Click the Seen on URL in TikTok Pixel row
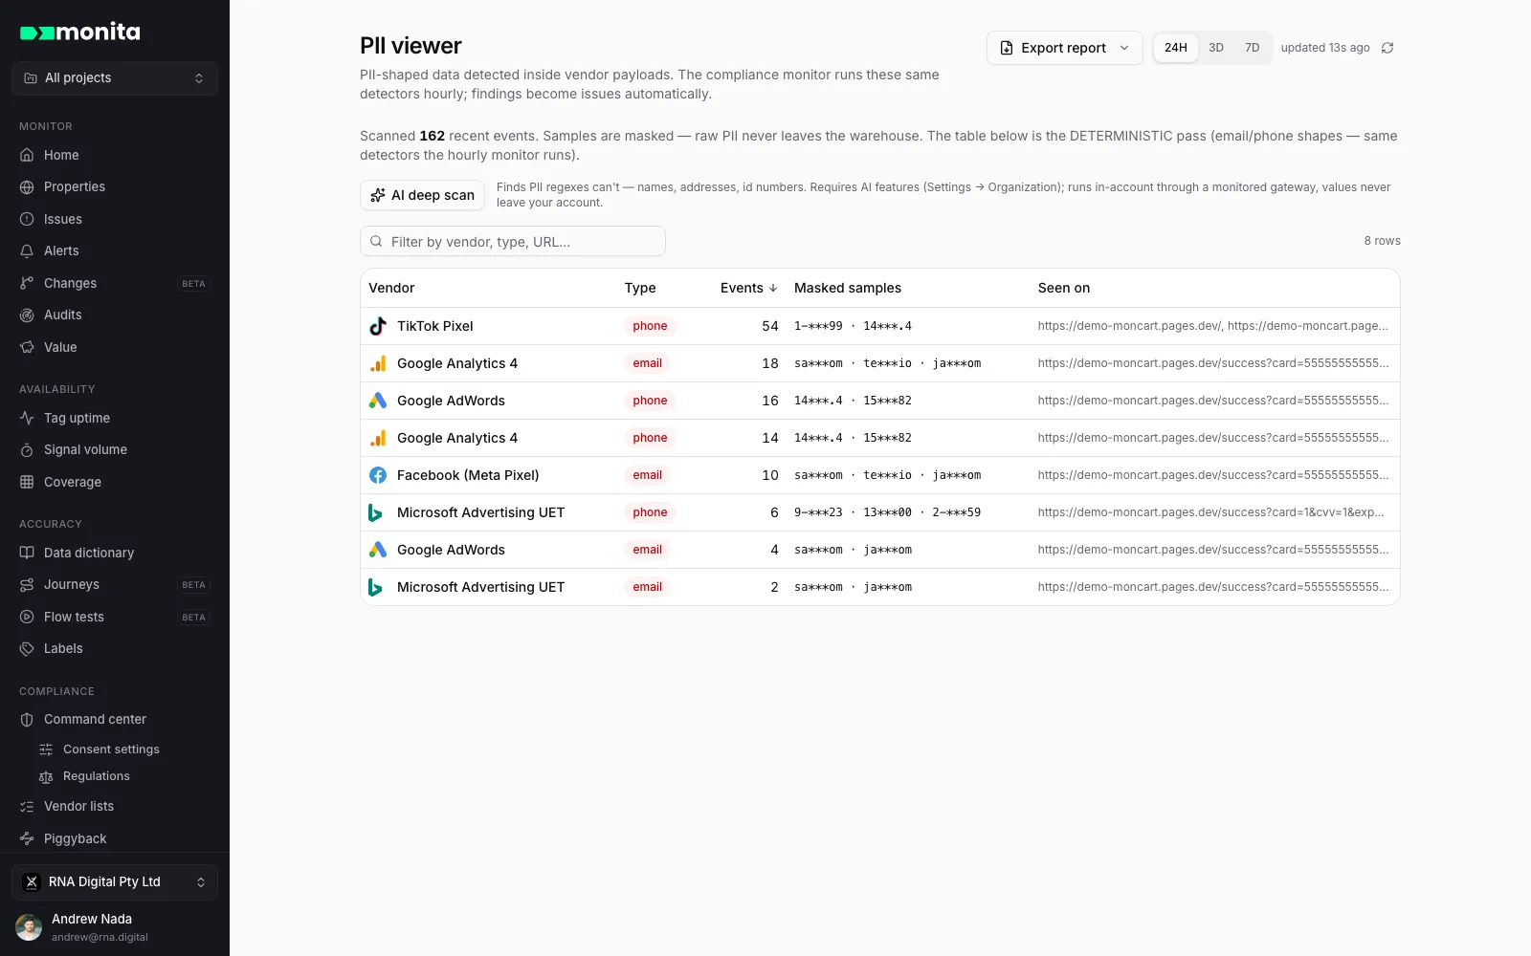This screenshot has width=1531, height=956. (1212, 326)
